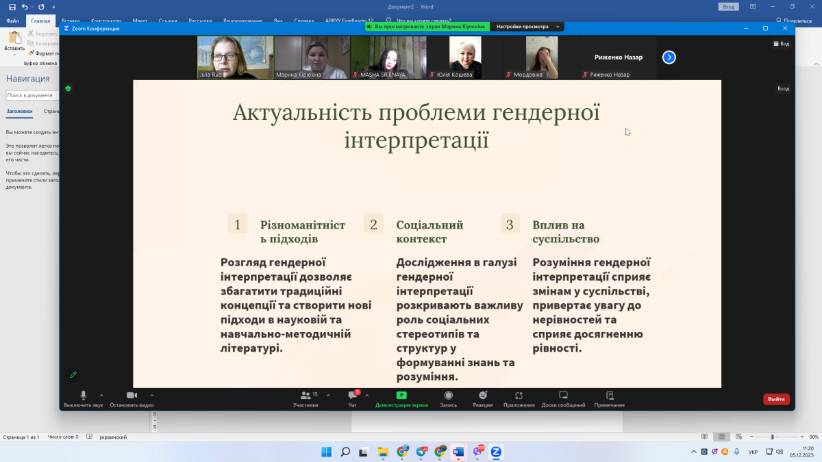Click the Word zoom slider in status bar
Screen dimensions: 822x462
point(773,437)
